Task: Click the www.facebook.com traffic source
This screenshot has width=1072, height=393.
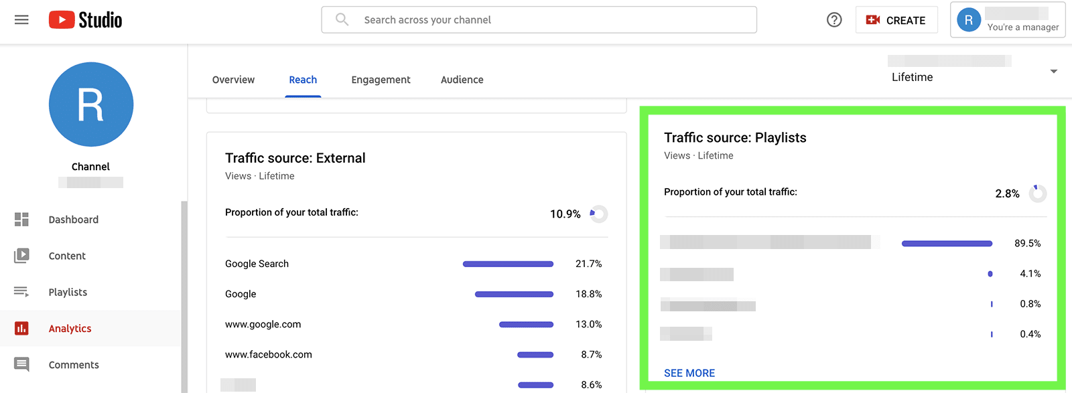Action: (x=269, y=354)
